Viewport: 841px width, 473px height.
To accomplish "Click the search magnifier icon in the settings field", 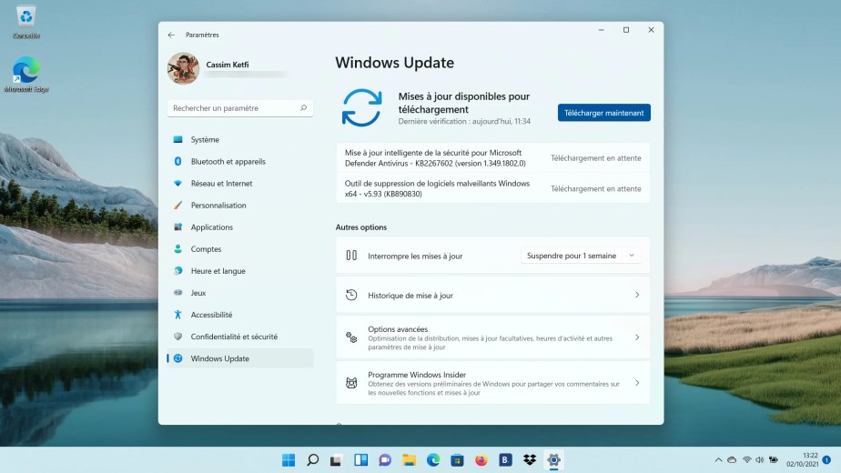I will (x=304, y=108).
